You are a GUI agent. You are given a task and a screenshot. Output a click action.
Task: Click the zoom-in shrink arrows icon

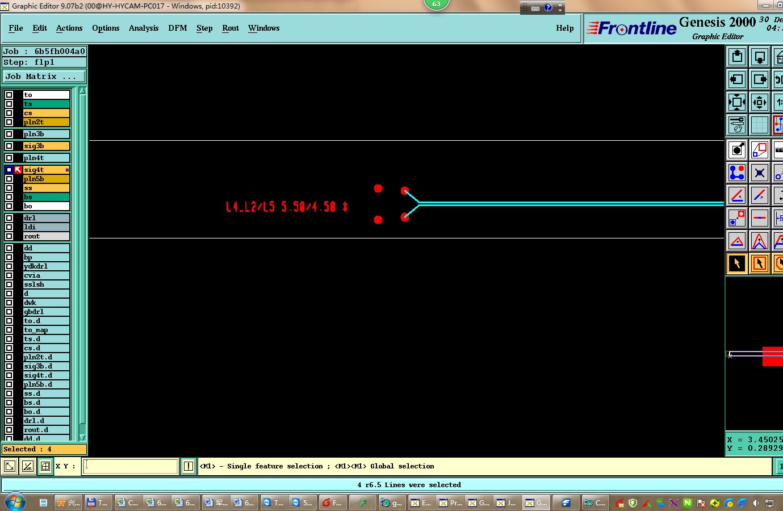click(x=760, y=102)
